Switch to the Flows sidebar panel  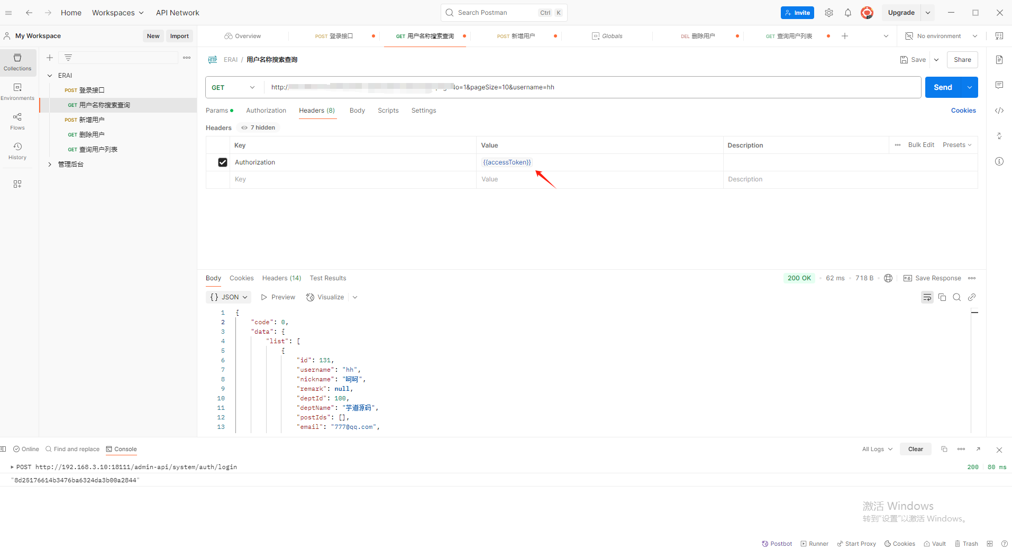[x=17, y=121]
